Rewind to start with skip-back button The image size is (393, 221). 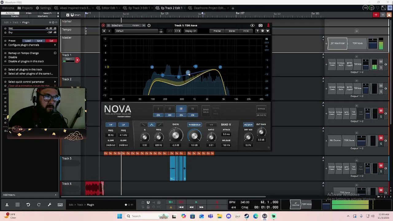pos(181,207)
